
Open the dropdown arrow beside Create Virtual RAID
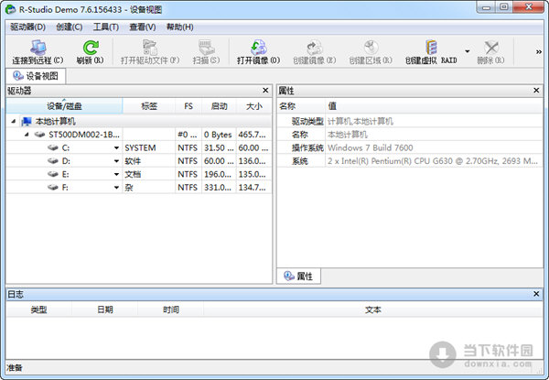(x=467, y=51)
